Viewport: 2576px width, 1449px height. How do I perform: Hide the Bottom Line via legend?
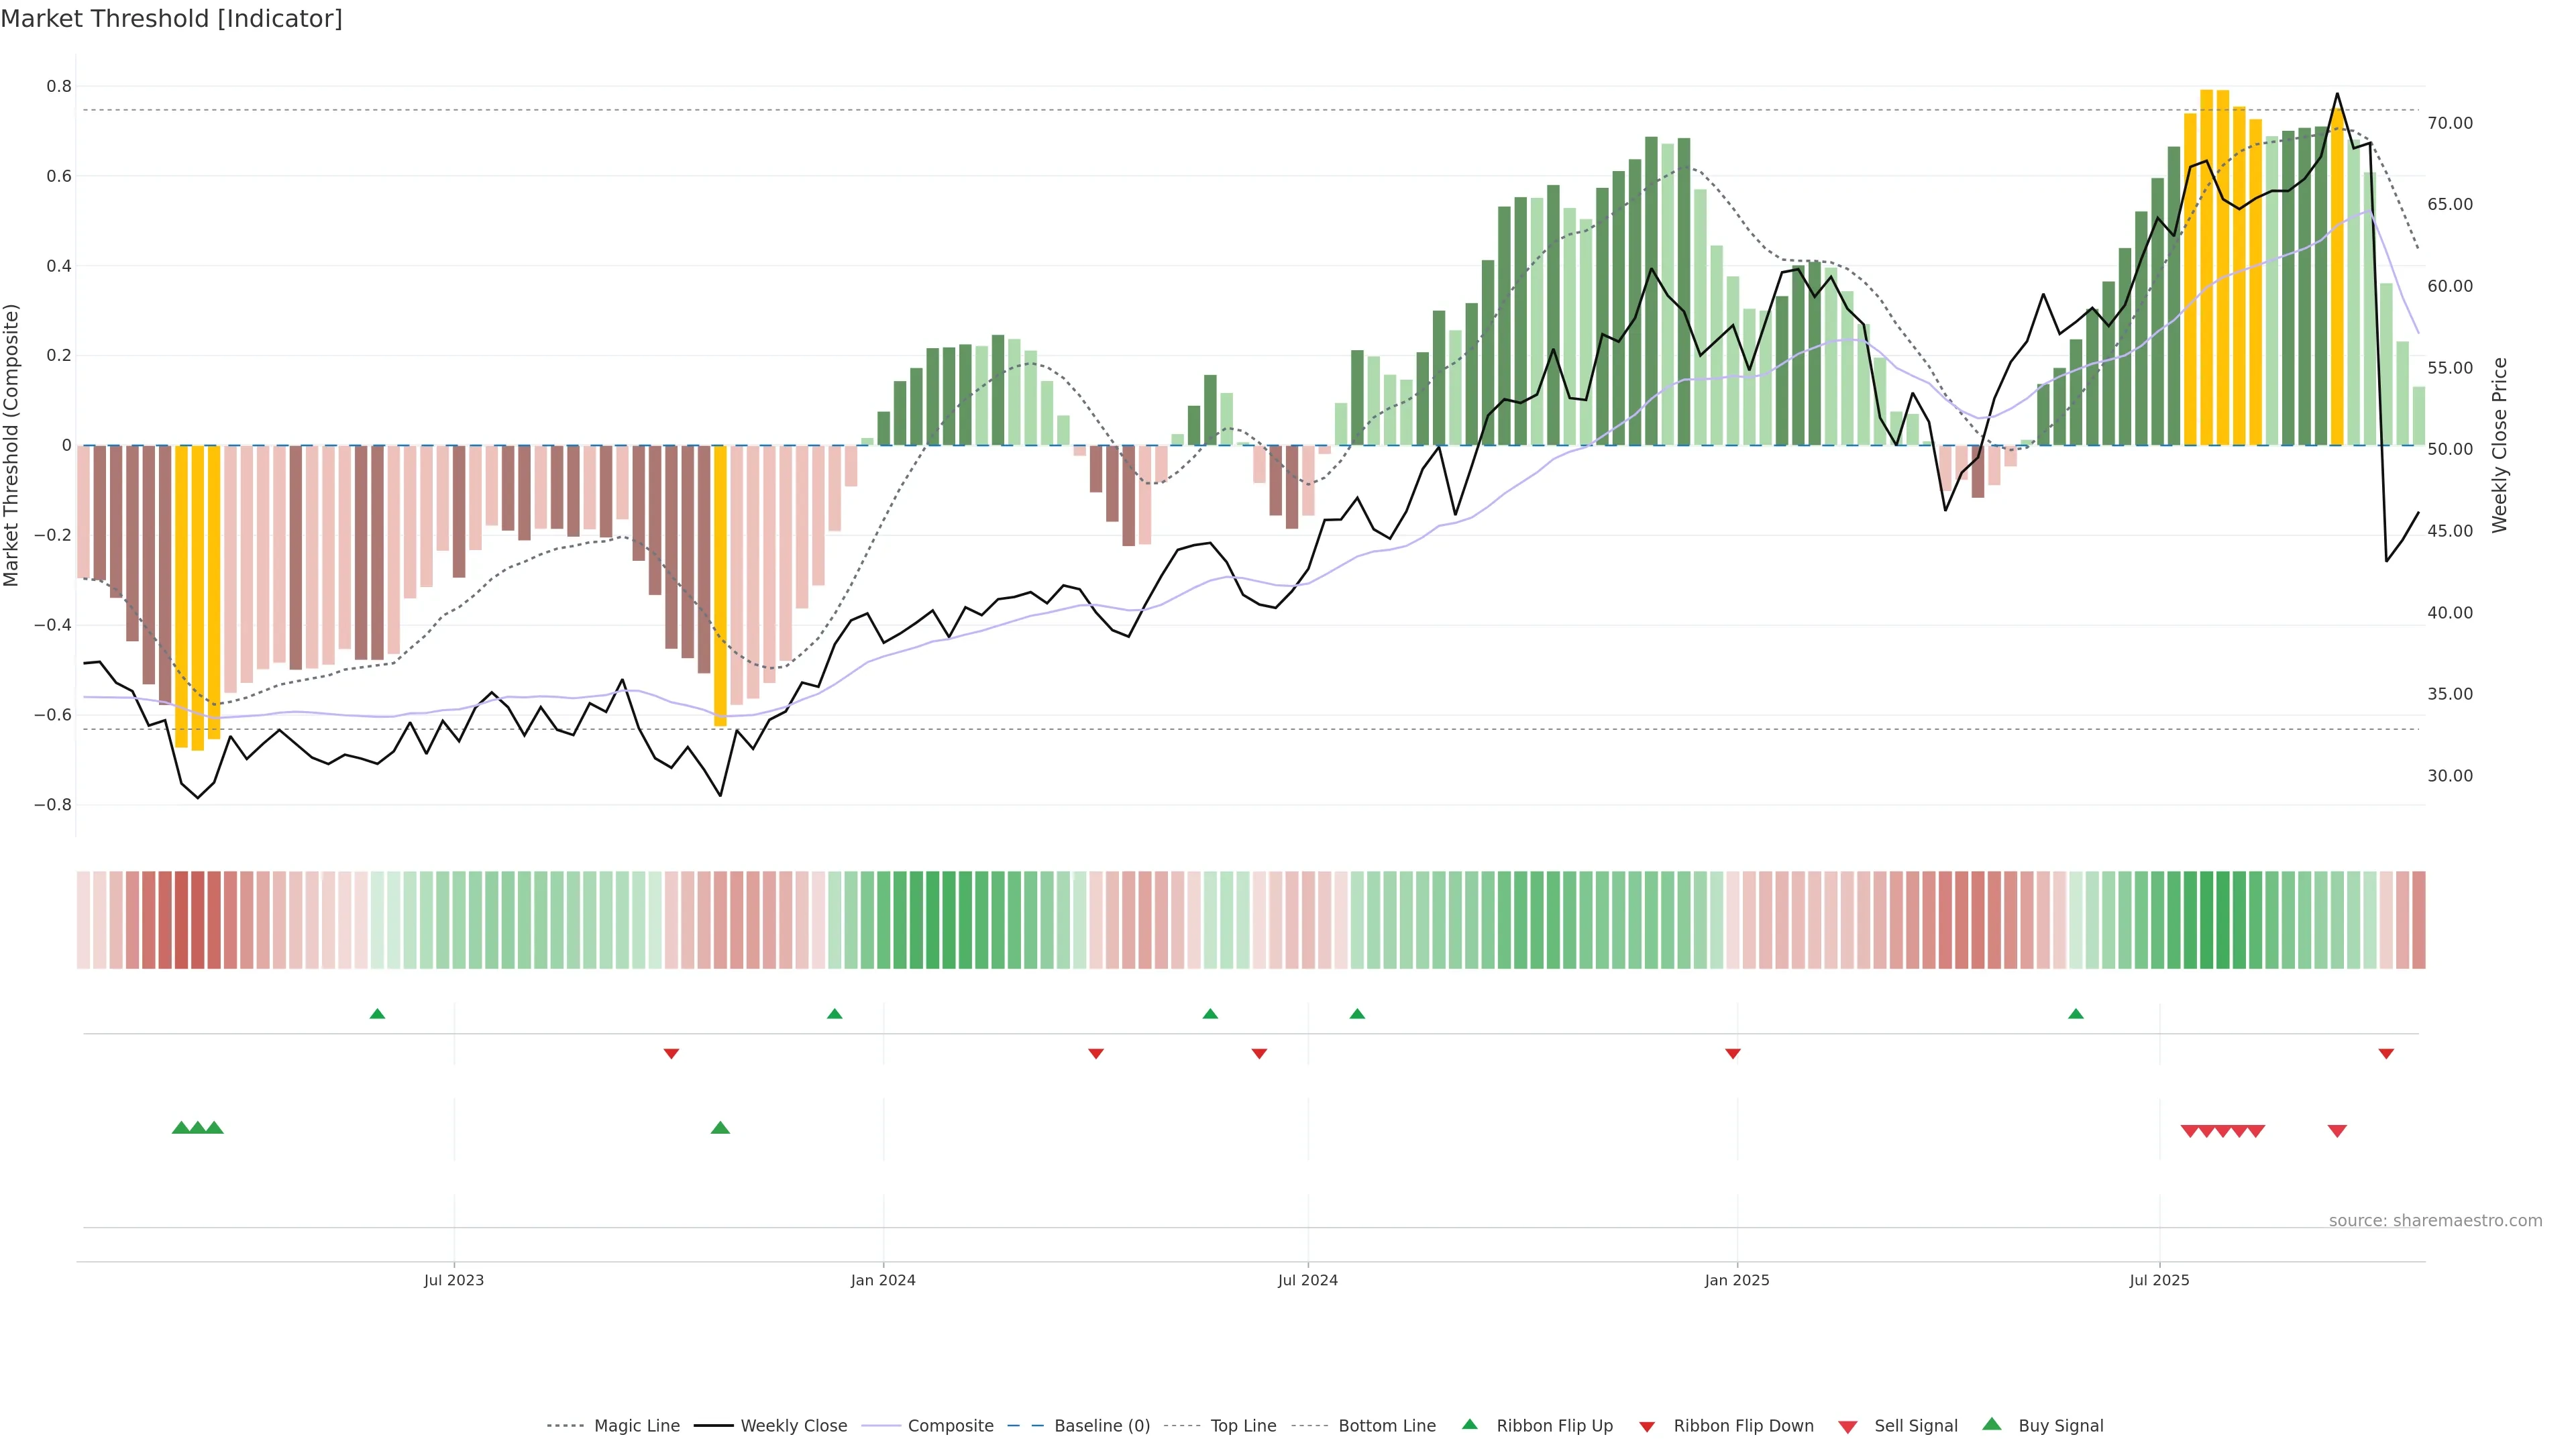[x=1386, y=1426]
